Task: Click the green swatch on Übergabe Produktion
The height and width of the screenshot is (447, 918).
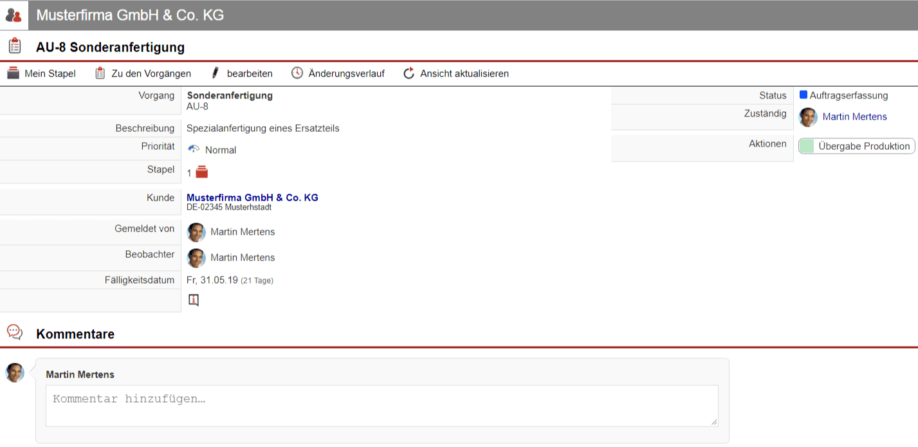Action: click(807, 146)
